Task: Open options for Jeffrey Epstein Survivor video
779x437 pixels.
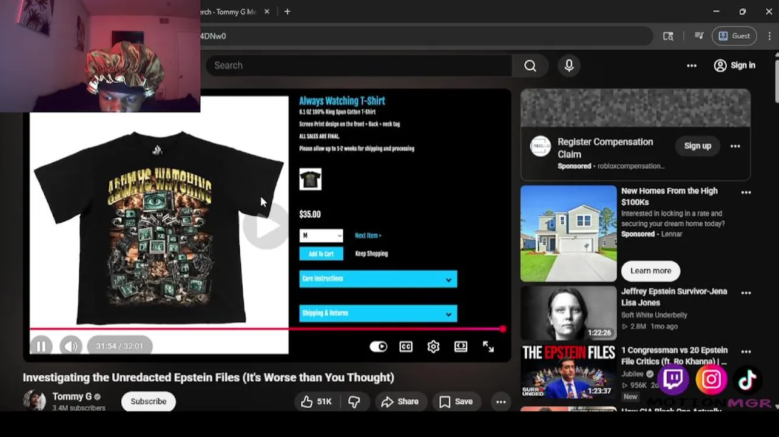Action: pyautogui.click(x=746, y=293)
